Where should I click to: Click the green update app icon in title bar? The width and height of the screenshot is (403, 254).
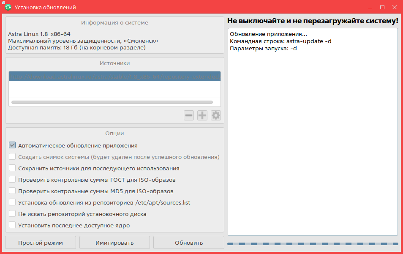click(7, 7)
